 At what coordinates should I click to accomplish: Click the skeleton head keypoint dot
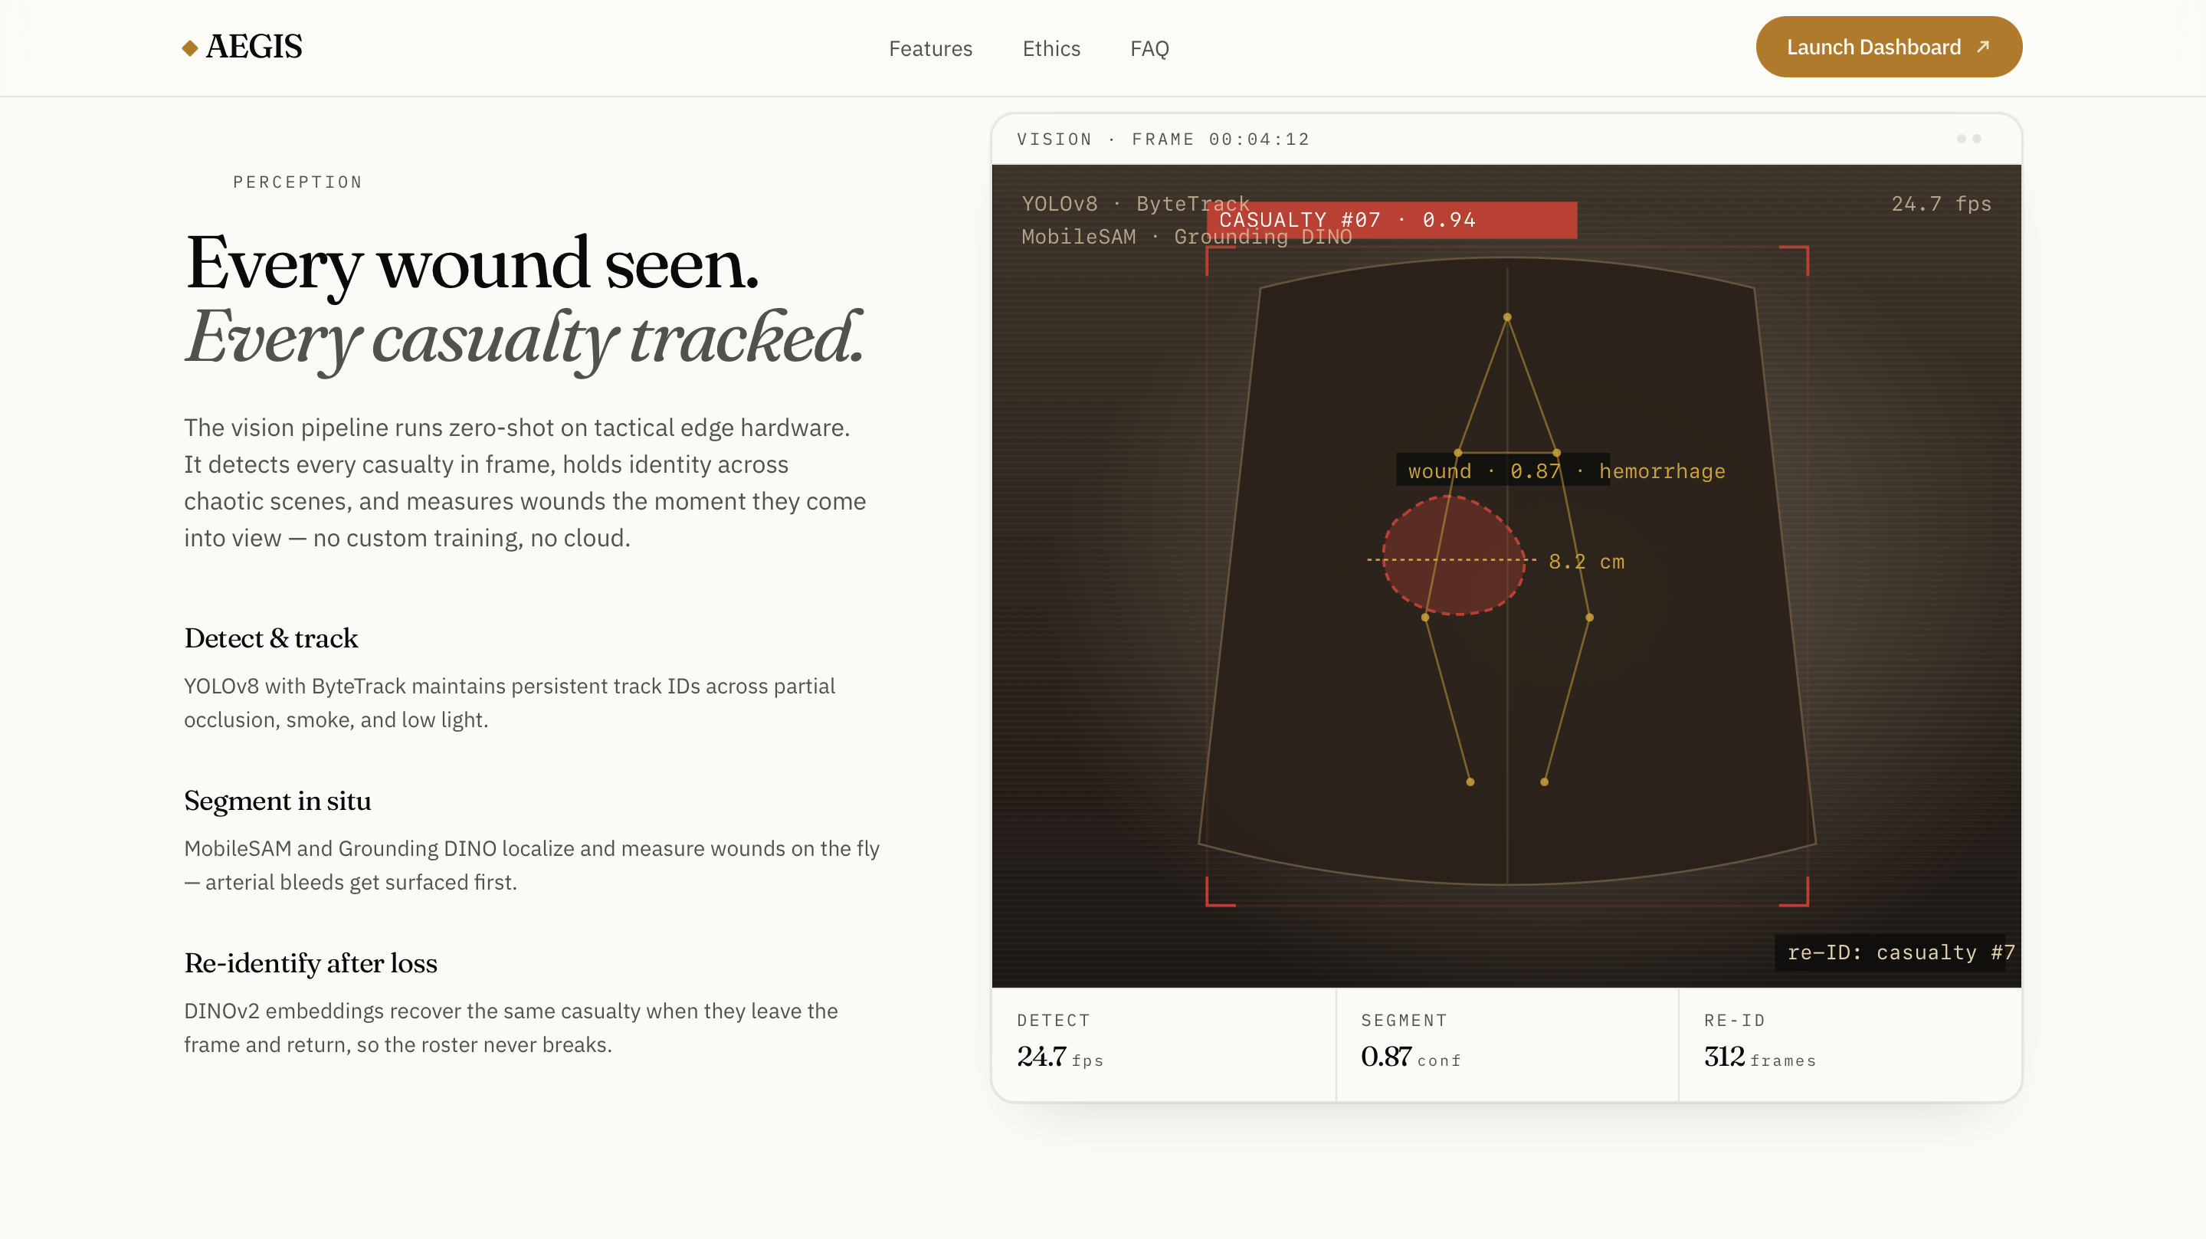pyautogui.click(x=1507, y=318)
